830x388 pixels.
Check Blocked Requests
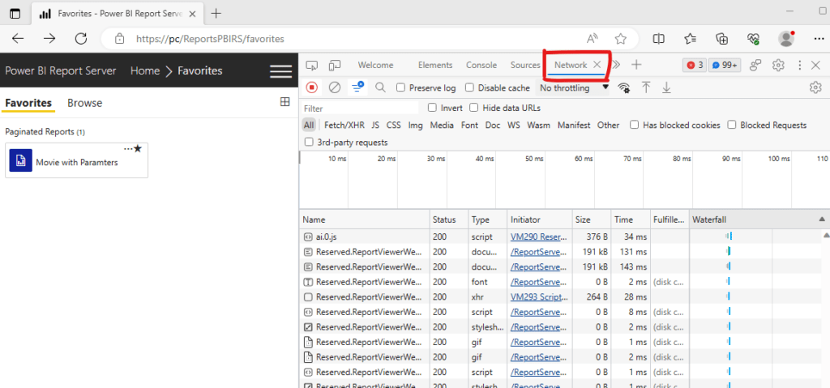(732, 125)
